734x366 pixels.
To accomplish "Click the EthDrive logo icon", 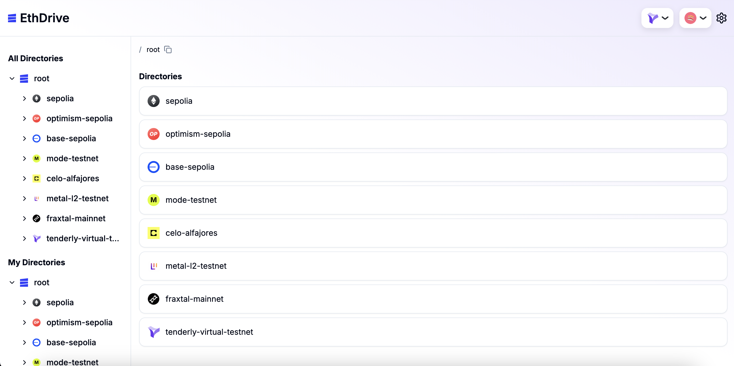I will pos(12,18).
